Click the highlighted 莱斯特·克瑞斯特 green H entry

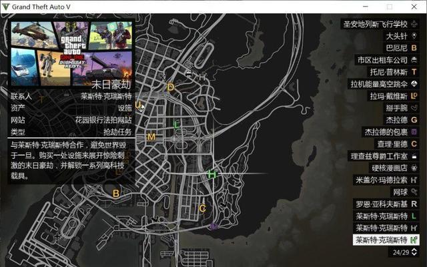click(386, 240)
